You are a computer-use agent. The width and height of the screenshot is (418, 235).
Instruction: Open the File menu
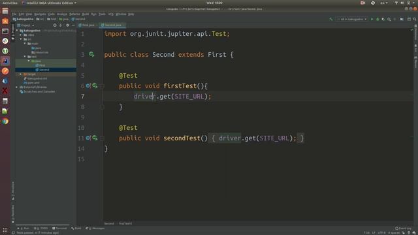(x=14, y=14)
